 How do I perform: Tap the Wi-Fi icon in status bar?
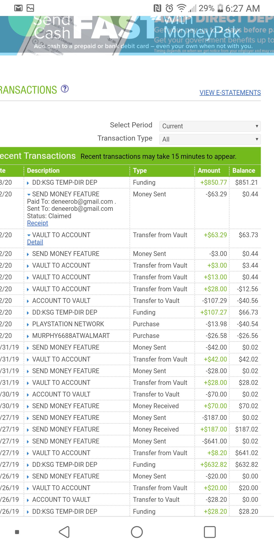click(181, 8)
